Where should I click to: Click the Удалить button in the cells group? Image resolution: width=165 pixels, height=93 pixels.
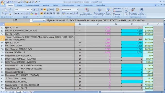coord(117,11)
